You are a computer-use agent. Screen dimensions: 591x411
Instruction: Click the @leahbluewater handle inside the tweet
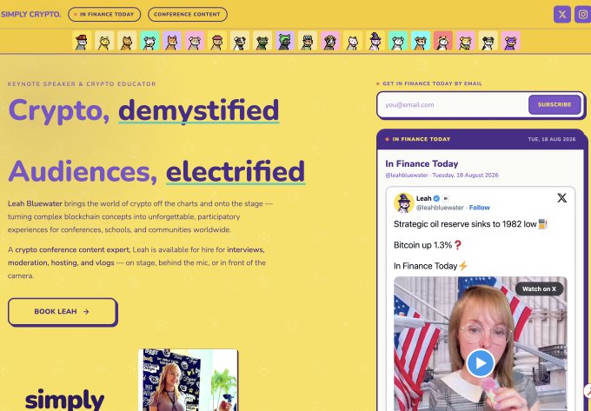(440, 208)
